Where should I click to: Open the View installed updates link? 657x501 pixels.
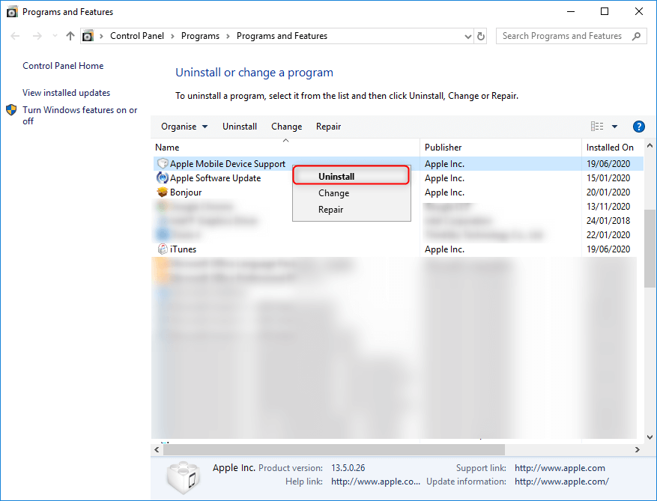pyautogui.click(x=66, y=93)
